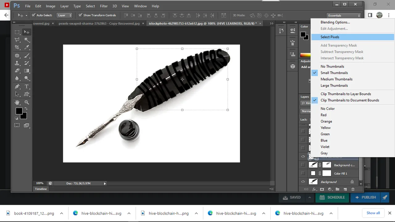Select the Clone Stamp tool
Screen dimensions: 395x222
click(x=17, y=63)
